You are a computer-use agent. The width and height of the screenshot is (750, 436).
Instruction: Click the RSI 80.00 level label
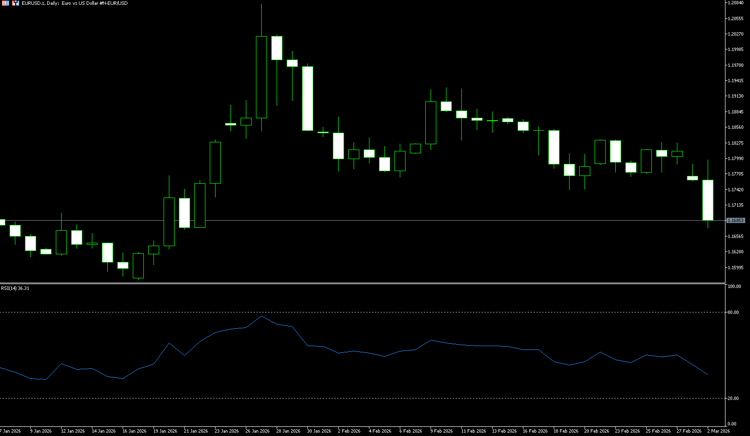733,312
